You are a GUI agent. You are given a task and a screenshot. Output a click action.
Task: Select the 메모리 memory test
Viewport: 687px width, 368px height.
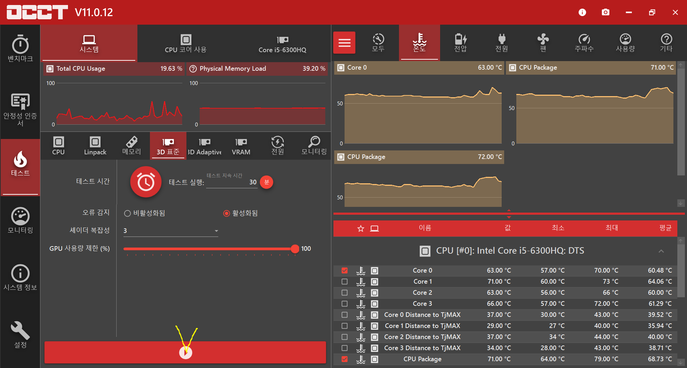(132, 146)
